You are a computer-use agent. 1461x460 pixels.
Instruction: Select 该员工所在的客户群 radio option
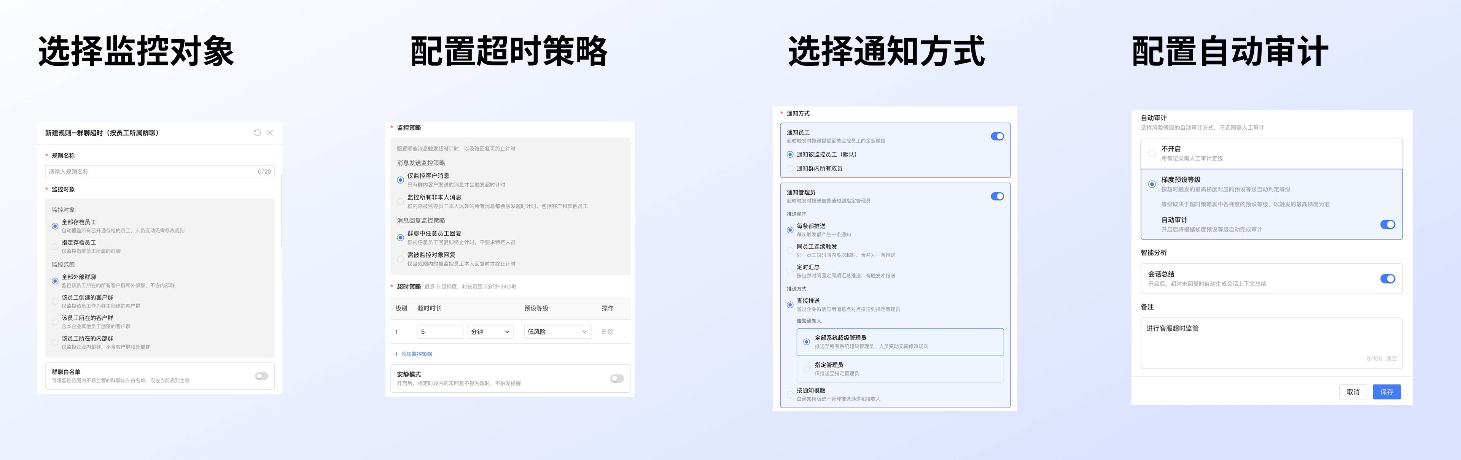[55, 322]
